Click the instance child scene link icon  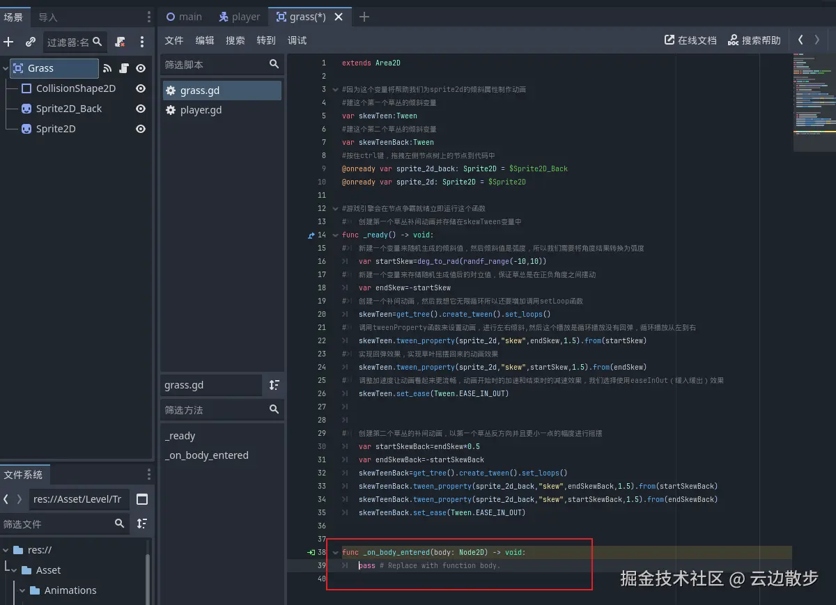(30, 42)
